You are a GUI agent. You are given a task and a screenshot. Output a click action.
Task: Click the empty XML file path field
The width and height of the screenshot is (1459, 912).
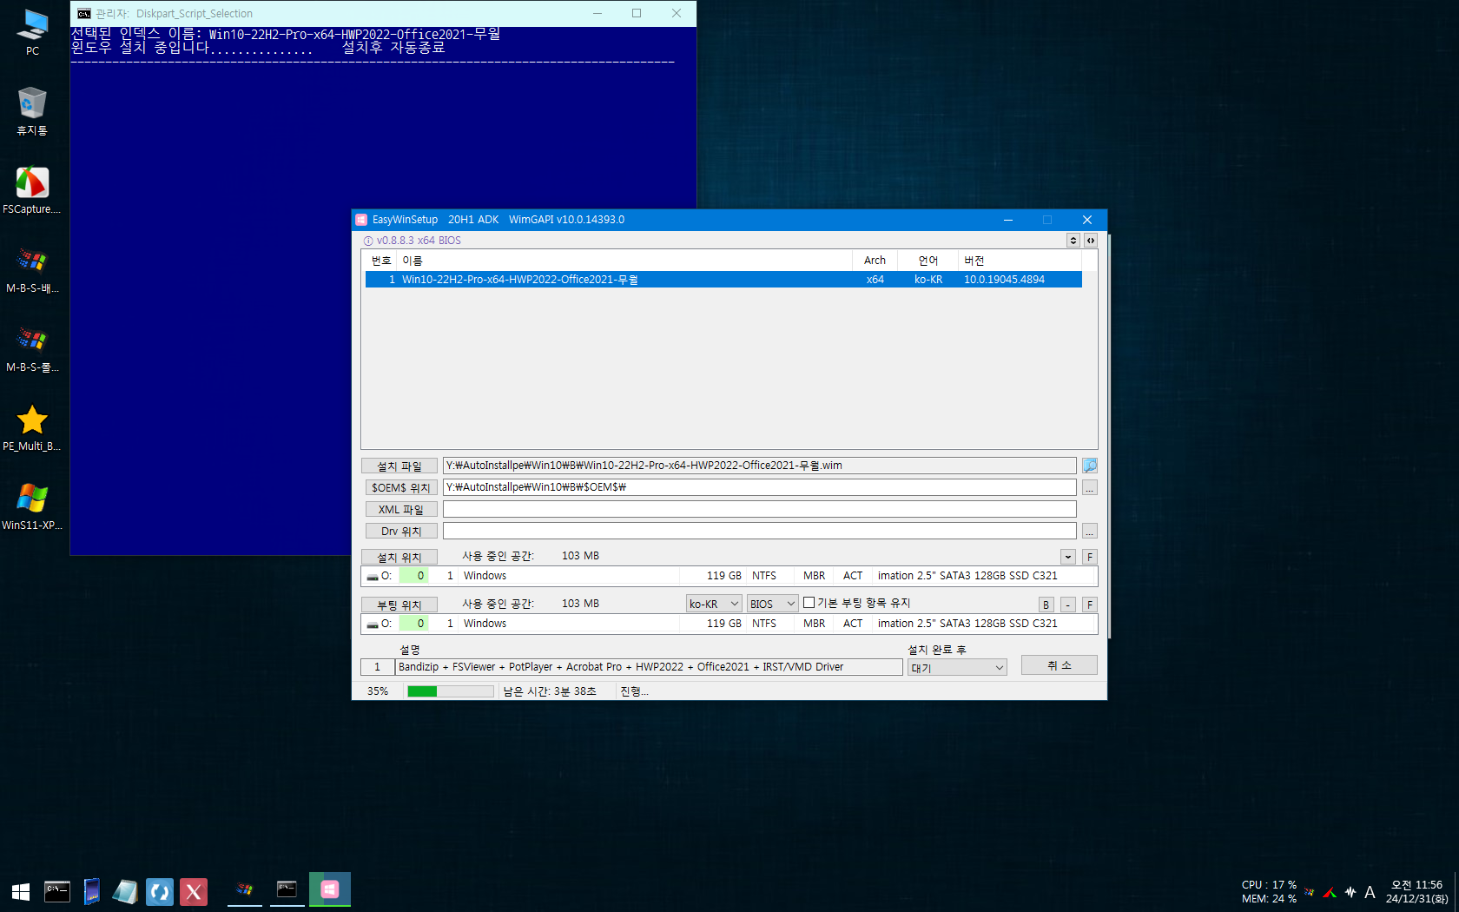point(760,509)
